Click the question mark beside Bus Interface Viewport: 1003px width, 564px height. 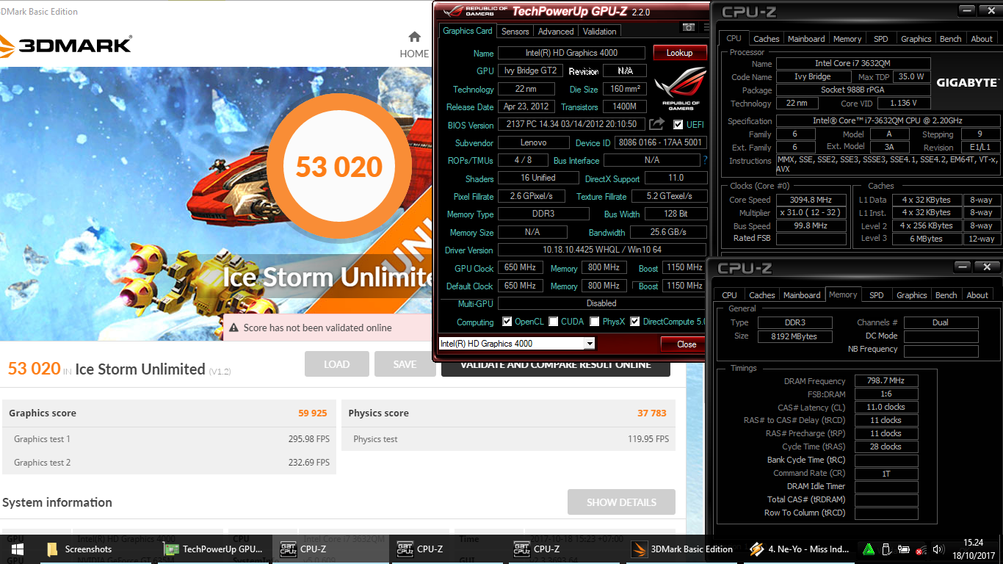[x=705, y=160]
